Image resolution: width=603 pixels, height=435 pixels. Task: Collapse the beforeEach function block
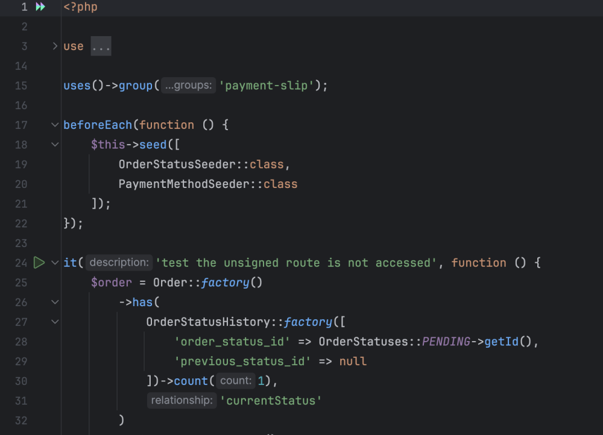(55, 125)
